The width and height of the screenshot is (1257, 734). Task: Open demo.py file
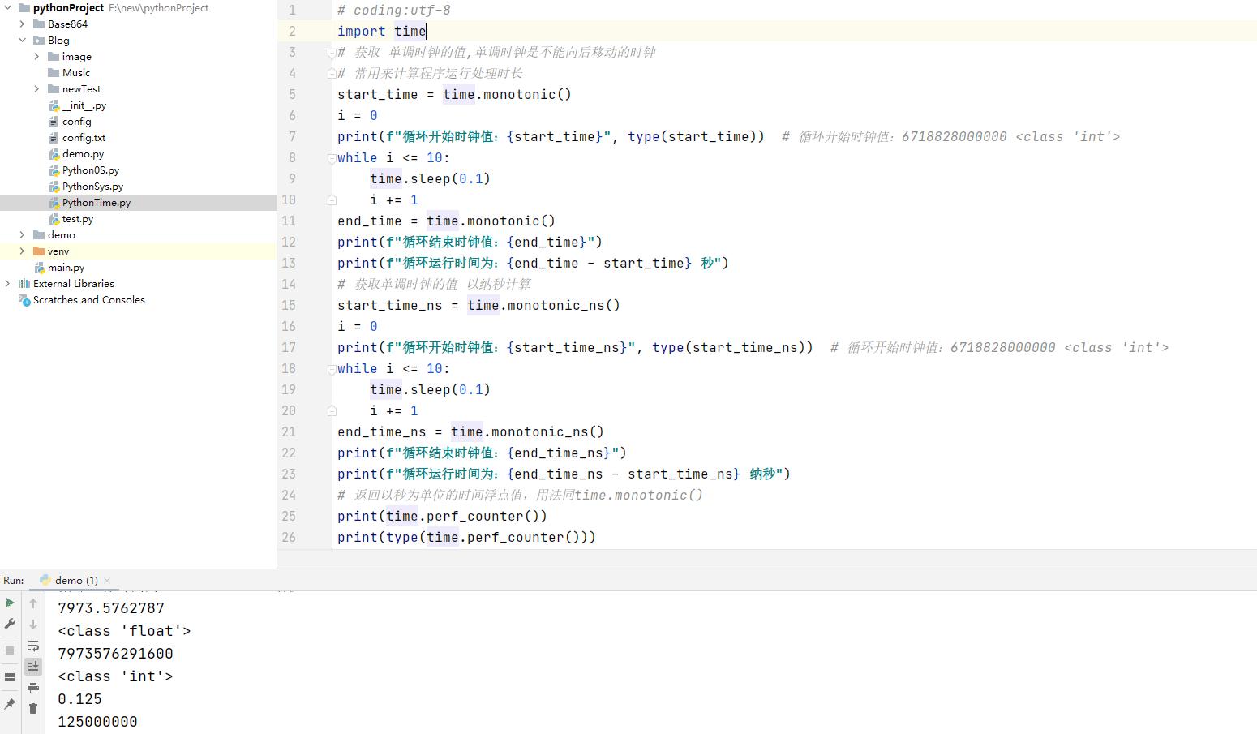click(83, 154)
